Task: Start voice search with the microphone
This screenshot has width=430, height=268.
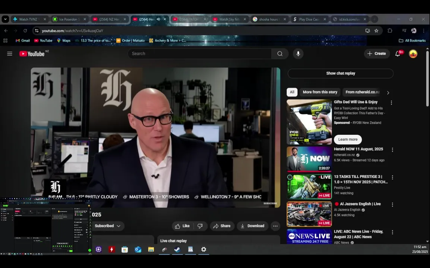Action: [298, 54]
